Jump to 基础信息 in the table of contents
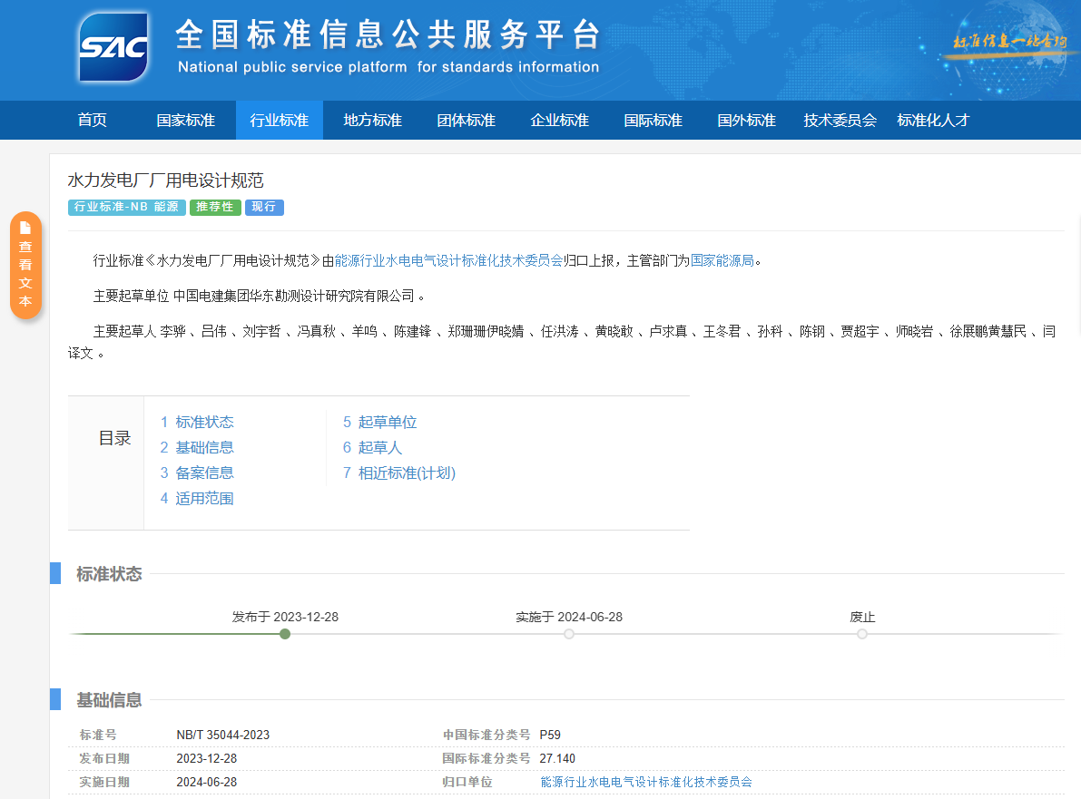 pos(203,447)
